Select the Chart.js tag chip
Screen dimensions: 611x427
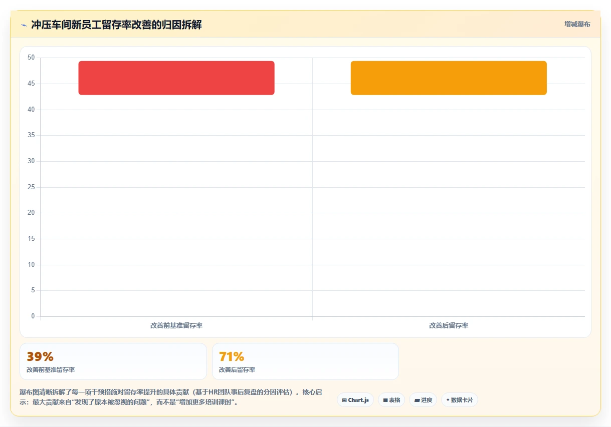point(355,400)
